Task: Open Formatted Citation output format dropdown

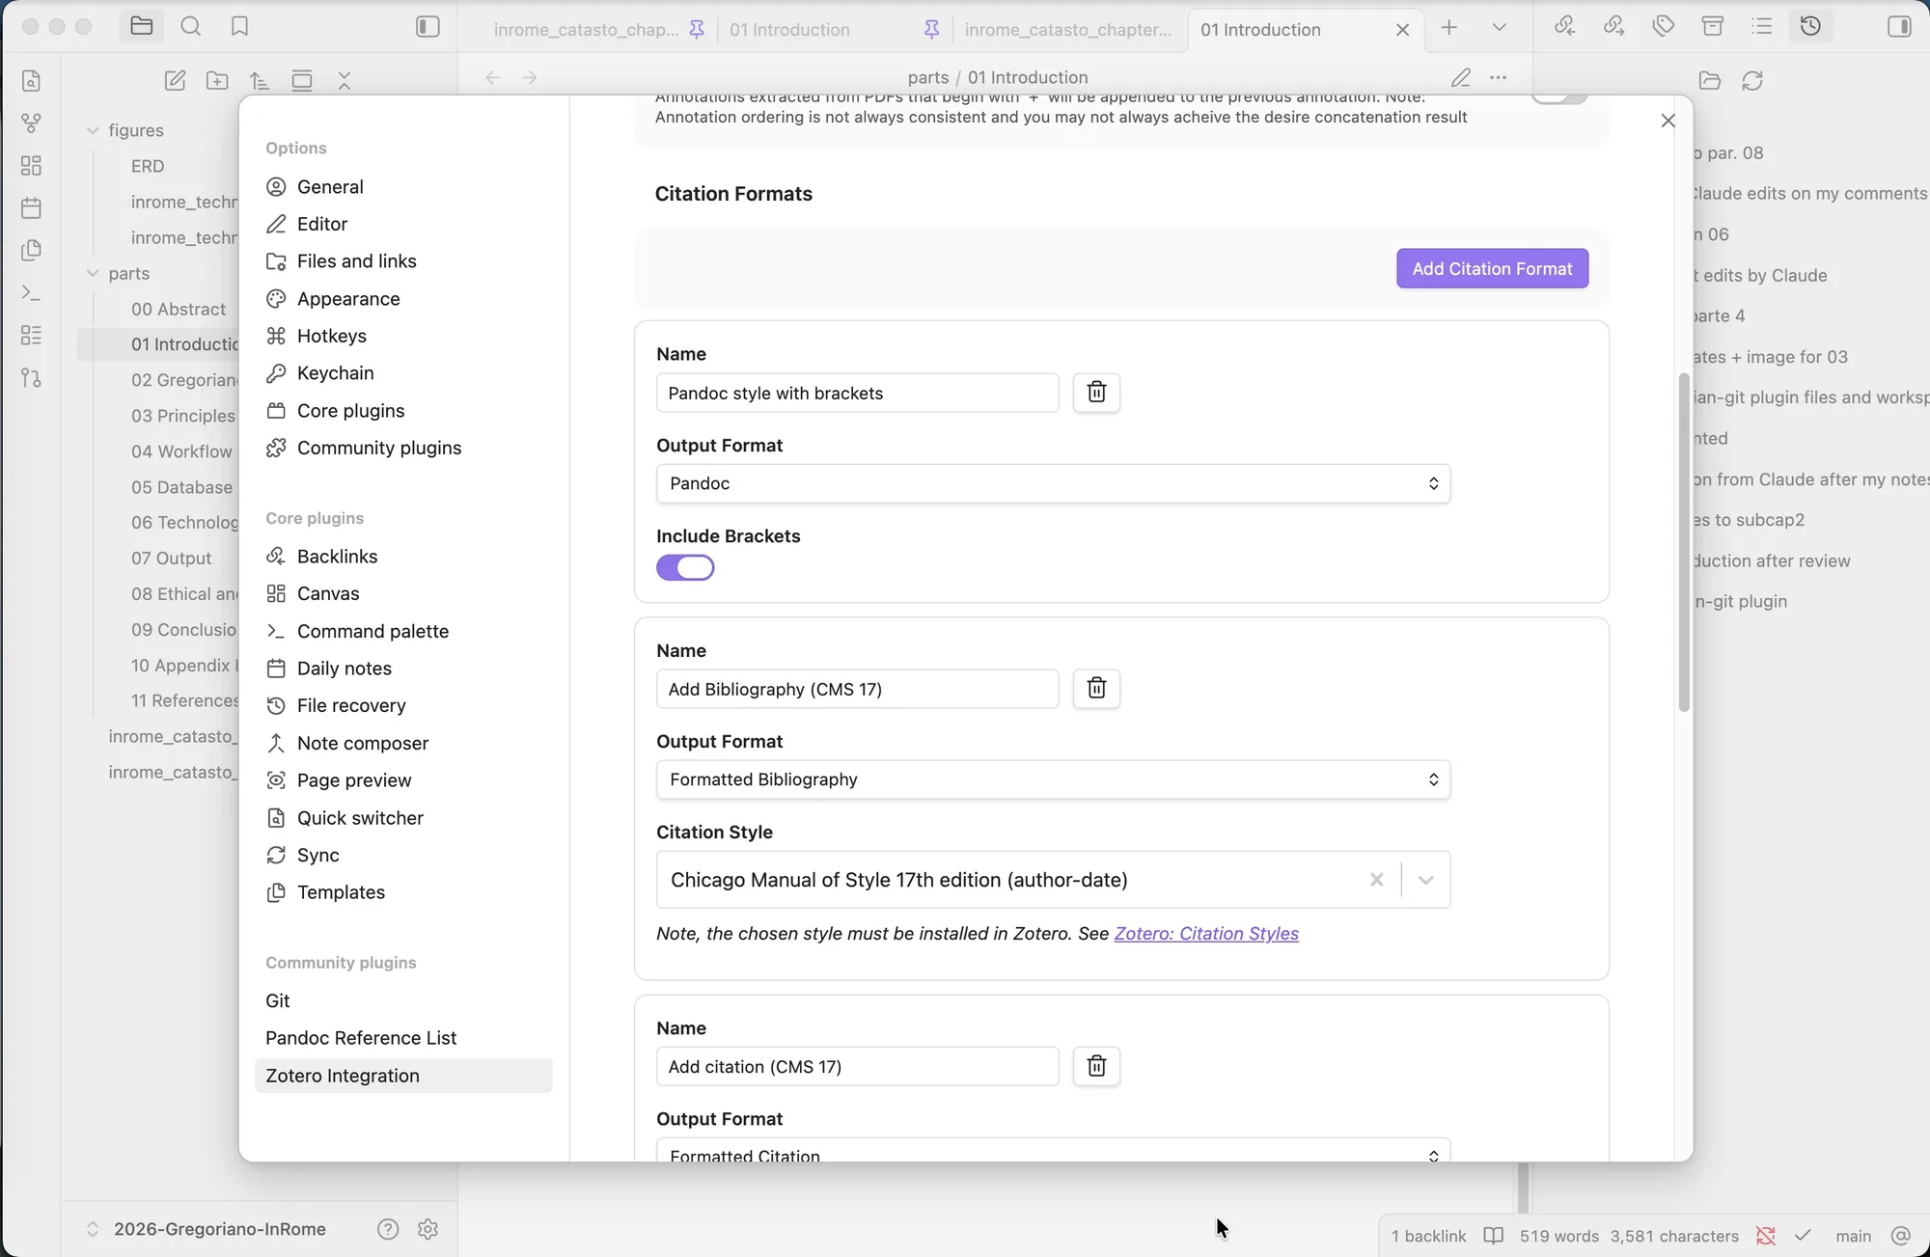Action: [x=1053, y=1150]
